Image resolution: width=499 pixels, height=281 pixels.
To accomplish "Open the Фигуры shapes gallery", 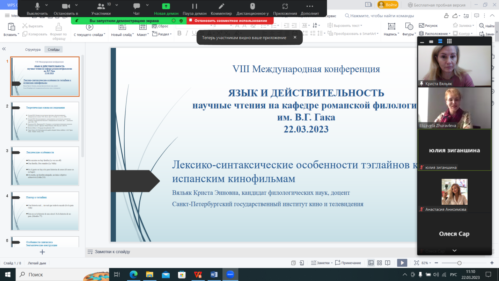I will 409,29.
